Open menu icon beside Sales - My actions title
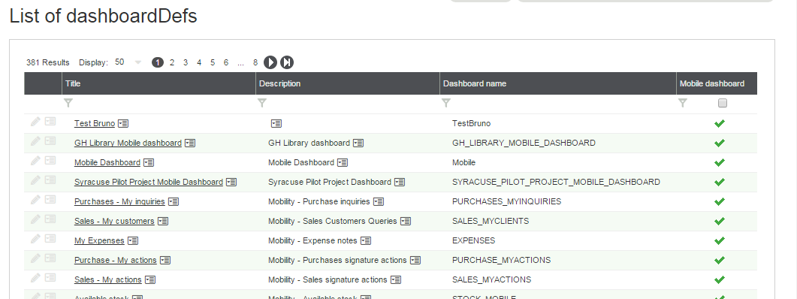 (150, 279)
